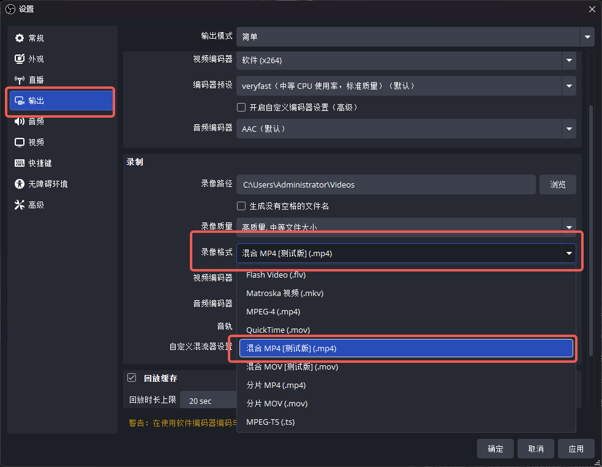Click the 外观 appearance icon
This screenshot has height=467, width=602.
20,59
